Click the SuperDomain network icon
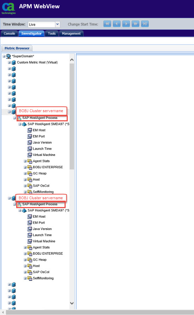This screenshot has height=315, width=194. coord(8,56)
